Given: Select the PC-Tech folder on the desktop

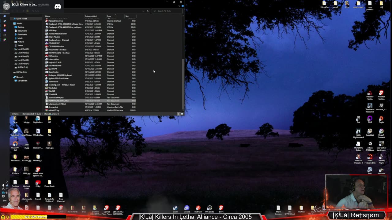Looking at the screenshot, I should coord(15,171).
